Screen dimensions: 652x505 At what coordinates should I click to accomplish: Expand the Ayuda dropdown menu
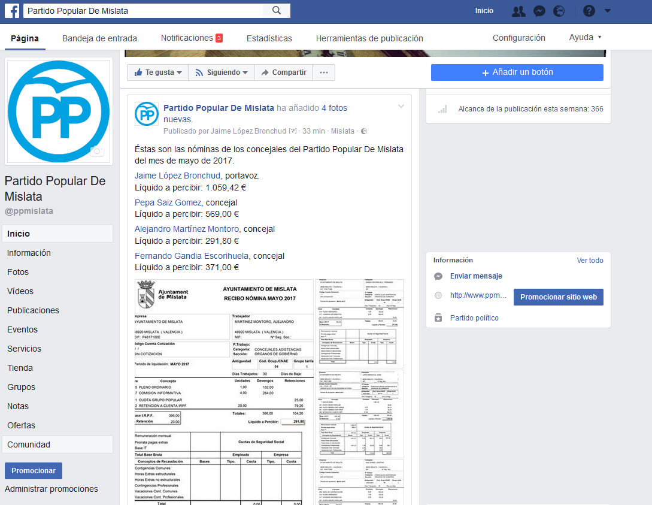click(585, 38)
